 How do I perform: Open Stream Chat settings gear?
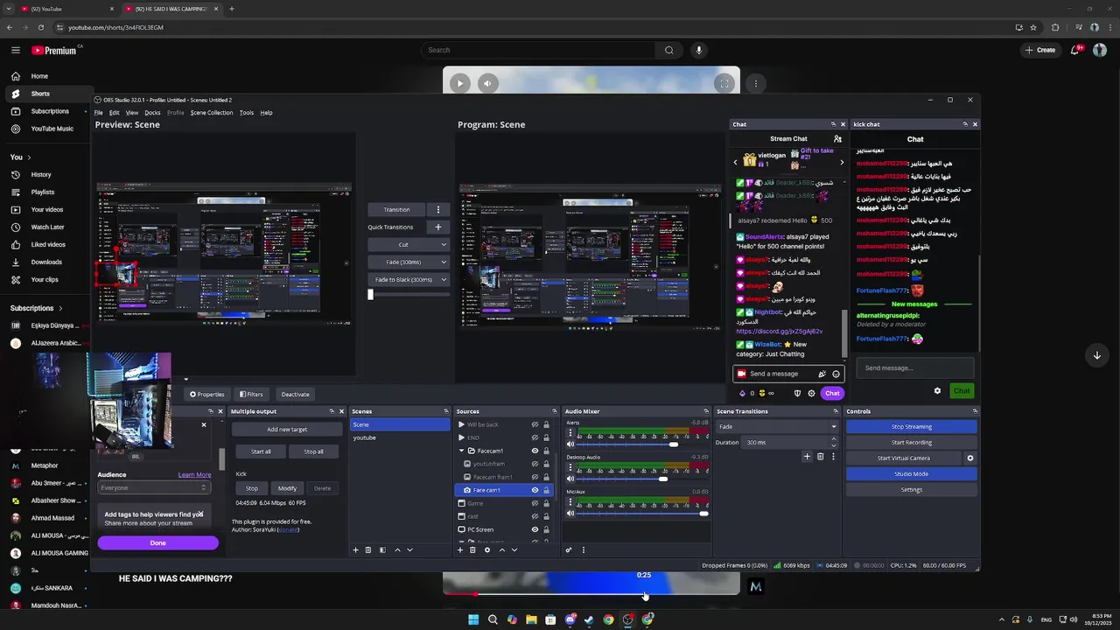pyautogui.click(x=811, y=394)
